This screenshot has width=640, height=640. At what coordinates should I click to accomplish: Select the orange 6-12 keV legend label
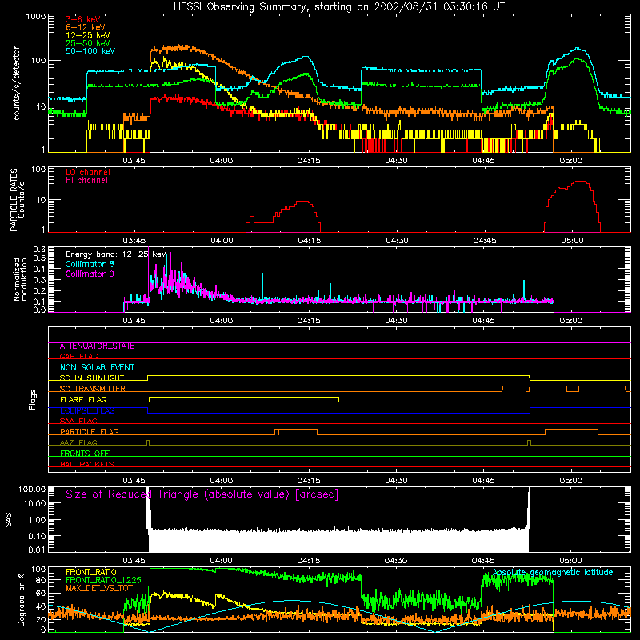[86, 27]
